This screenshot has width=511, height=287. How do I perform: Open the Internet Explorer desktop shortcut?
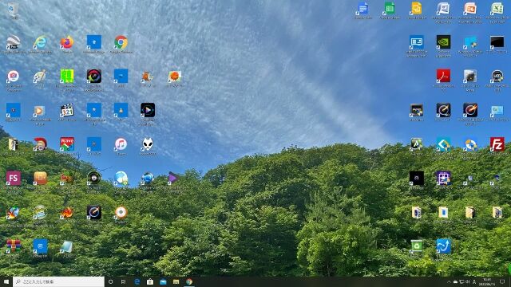pos(40,42)
